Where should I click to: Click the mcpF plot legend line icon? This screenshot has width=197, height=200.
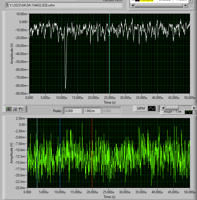189,112
